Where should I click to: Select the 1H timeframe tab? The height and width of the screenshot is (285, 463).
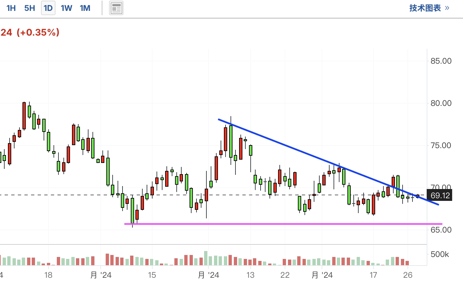(x=11, y=8)
